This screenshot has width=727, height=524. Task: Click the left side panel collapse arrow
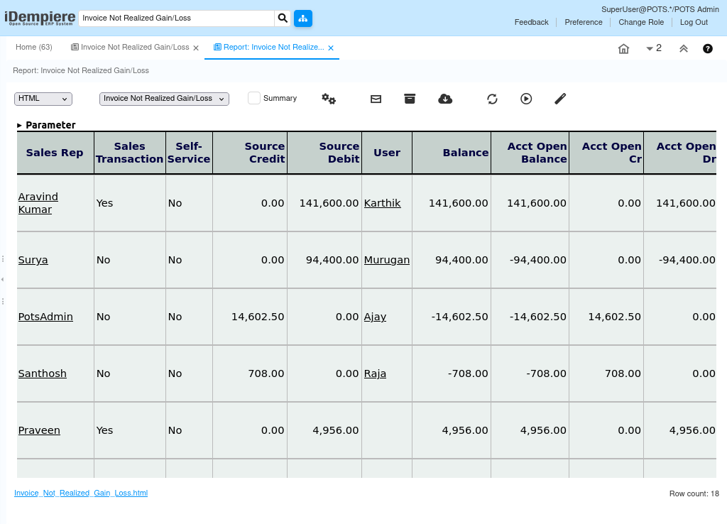(3, 279)
